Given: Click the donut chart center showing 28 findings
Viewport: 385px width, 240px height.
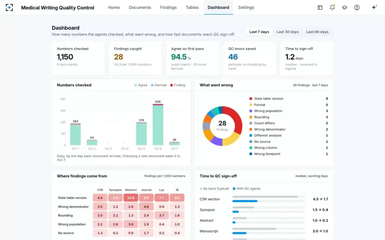Looking at the screenshot, I should point(222,126).
